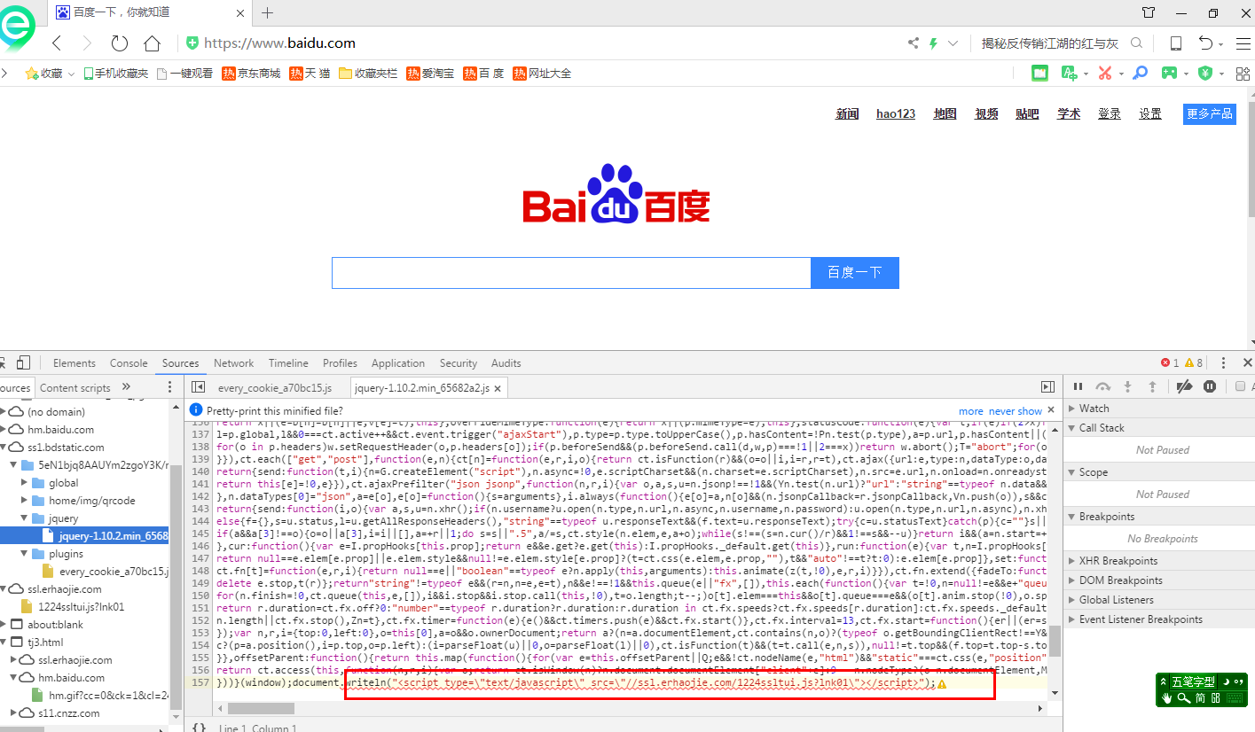Click the step into function icon
Screen dimensions: 1255x732
1128,386
